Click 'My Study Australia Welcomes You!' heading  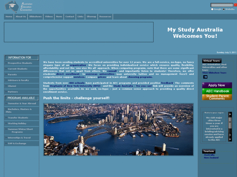tap(195, 33)
